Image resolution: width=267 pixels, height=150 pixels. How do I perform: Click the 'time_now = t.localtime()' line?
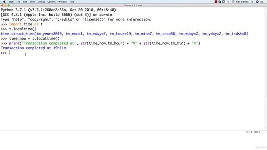click(34, 38)
